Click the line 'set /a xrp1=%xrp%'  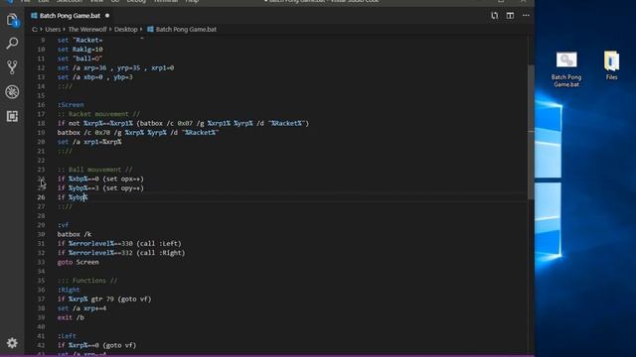click(89, 142)
